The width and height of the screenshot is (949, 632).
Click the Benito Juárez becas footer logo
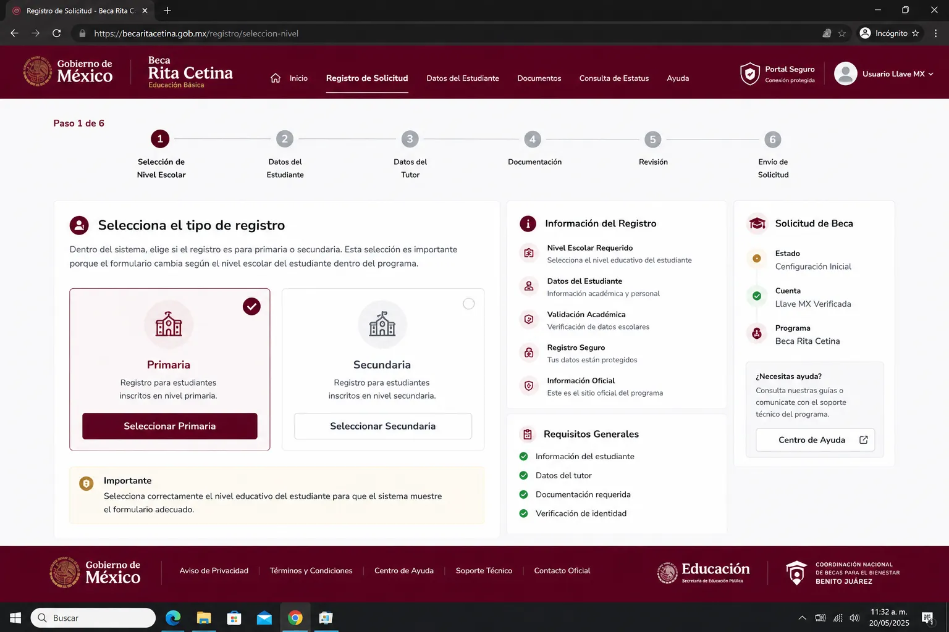(843, 573)
